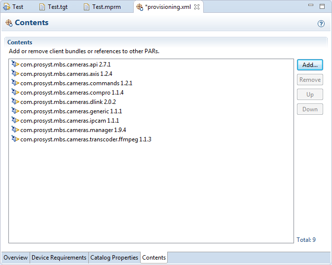Minimize the editor area
The image size is (332, 265).
pyautogui.click(x=310, y=6)
